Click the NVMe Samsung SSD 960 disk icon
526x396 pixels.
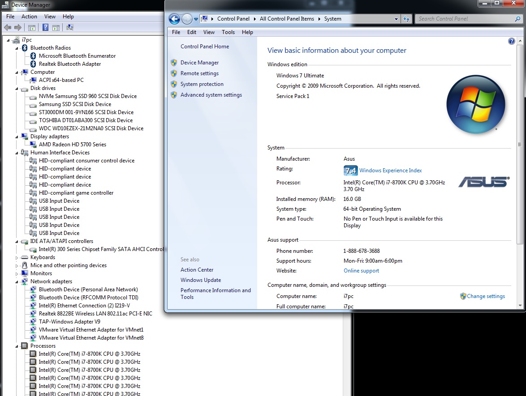coord(33,97)
